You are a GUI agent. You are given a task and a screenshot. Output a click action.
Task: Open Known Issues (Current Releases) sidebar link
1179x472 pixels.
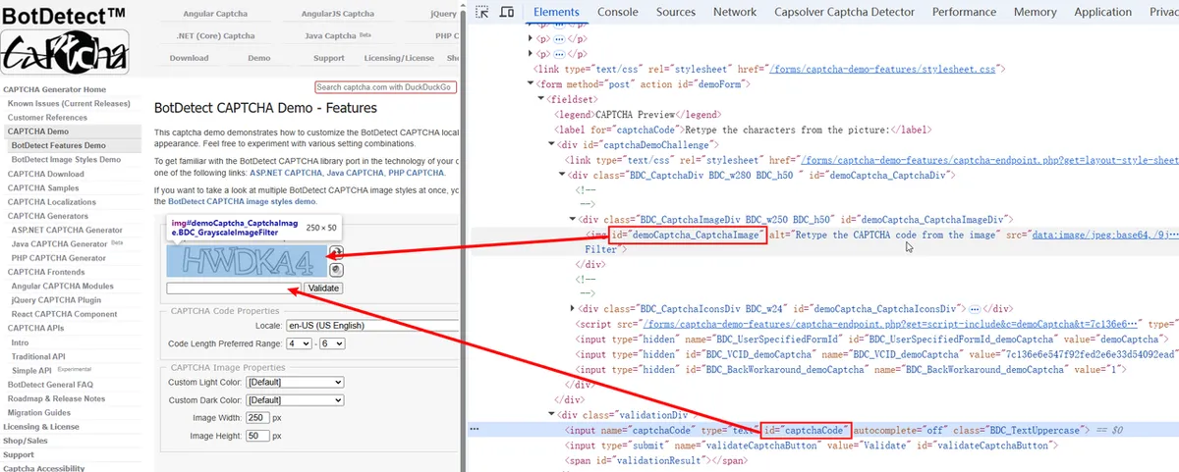pos(69,103)
